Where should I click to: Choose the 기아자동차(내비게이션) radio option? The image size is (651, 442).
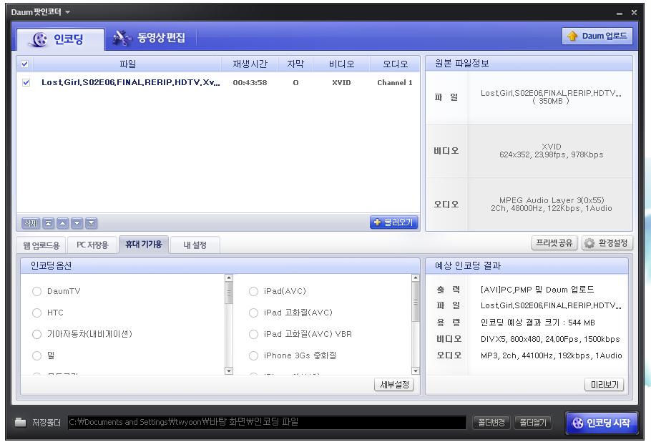click(x=36, y=334)
